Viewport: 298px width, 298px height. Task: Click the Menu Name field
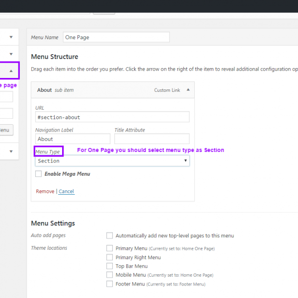[x=116, y=37]
